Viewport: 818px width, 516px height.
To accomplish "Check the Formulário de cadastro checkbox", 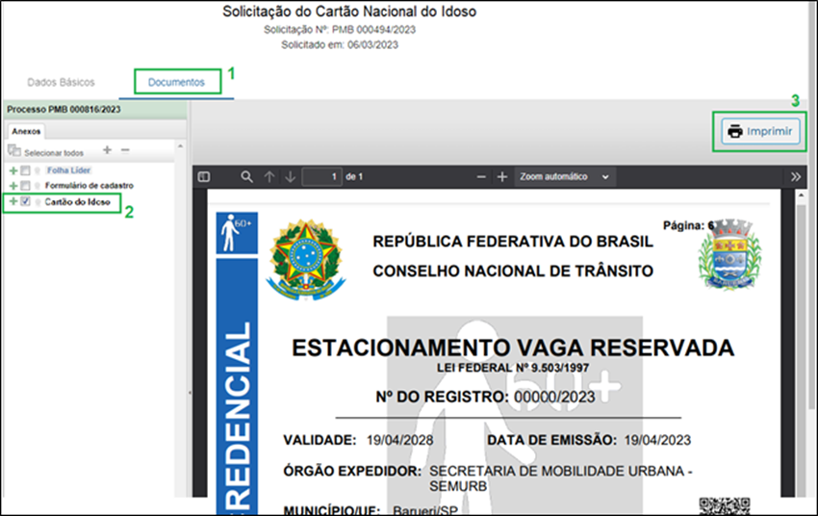I will [25, 186].
